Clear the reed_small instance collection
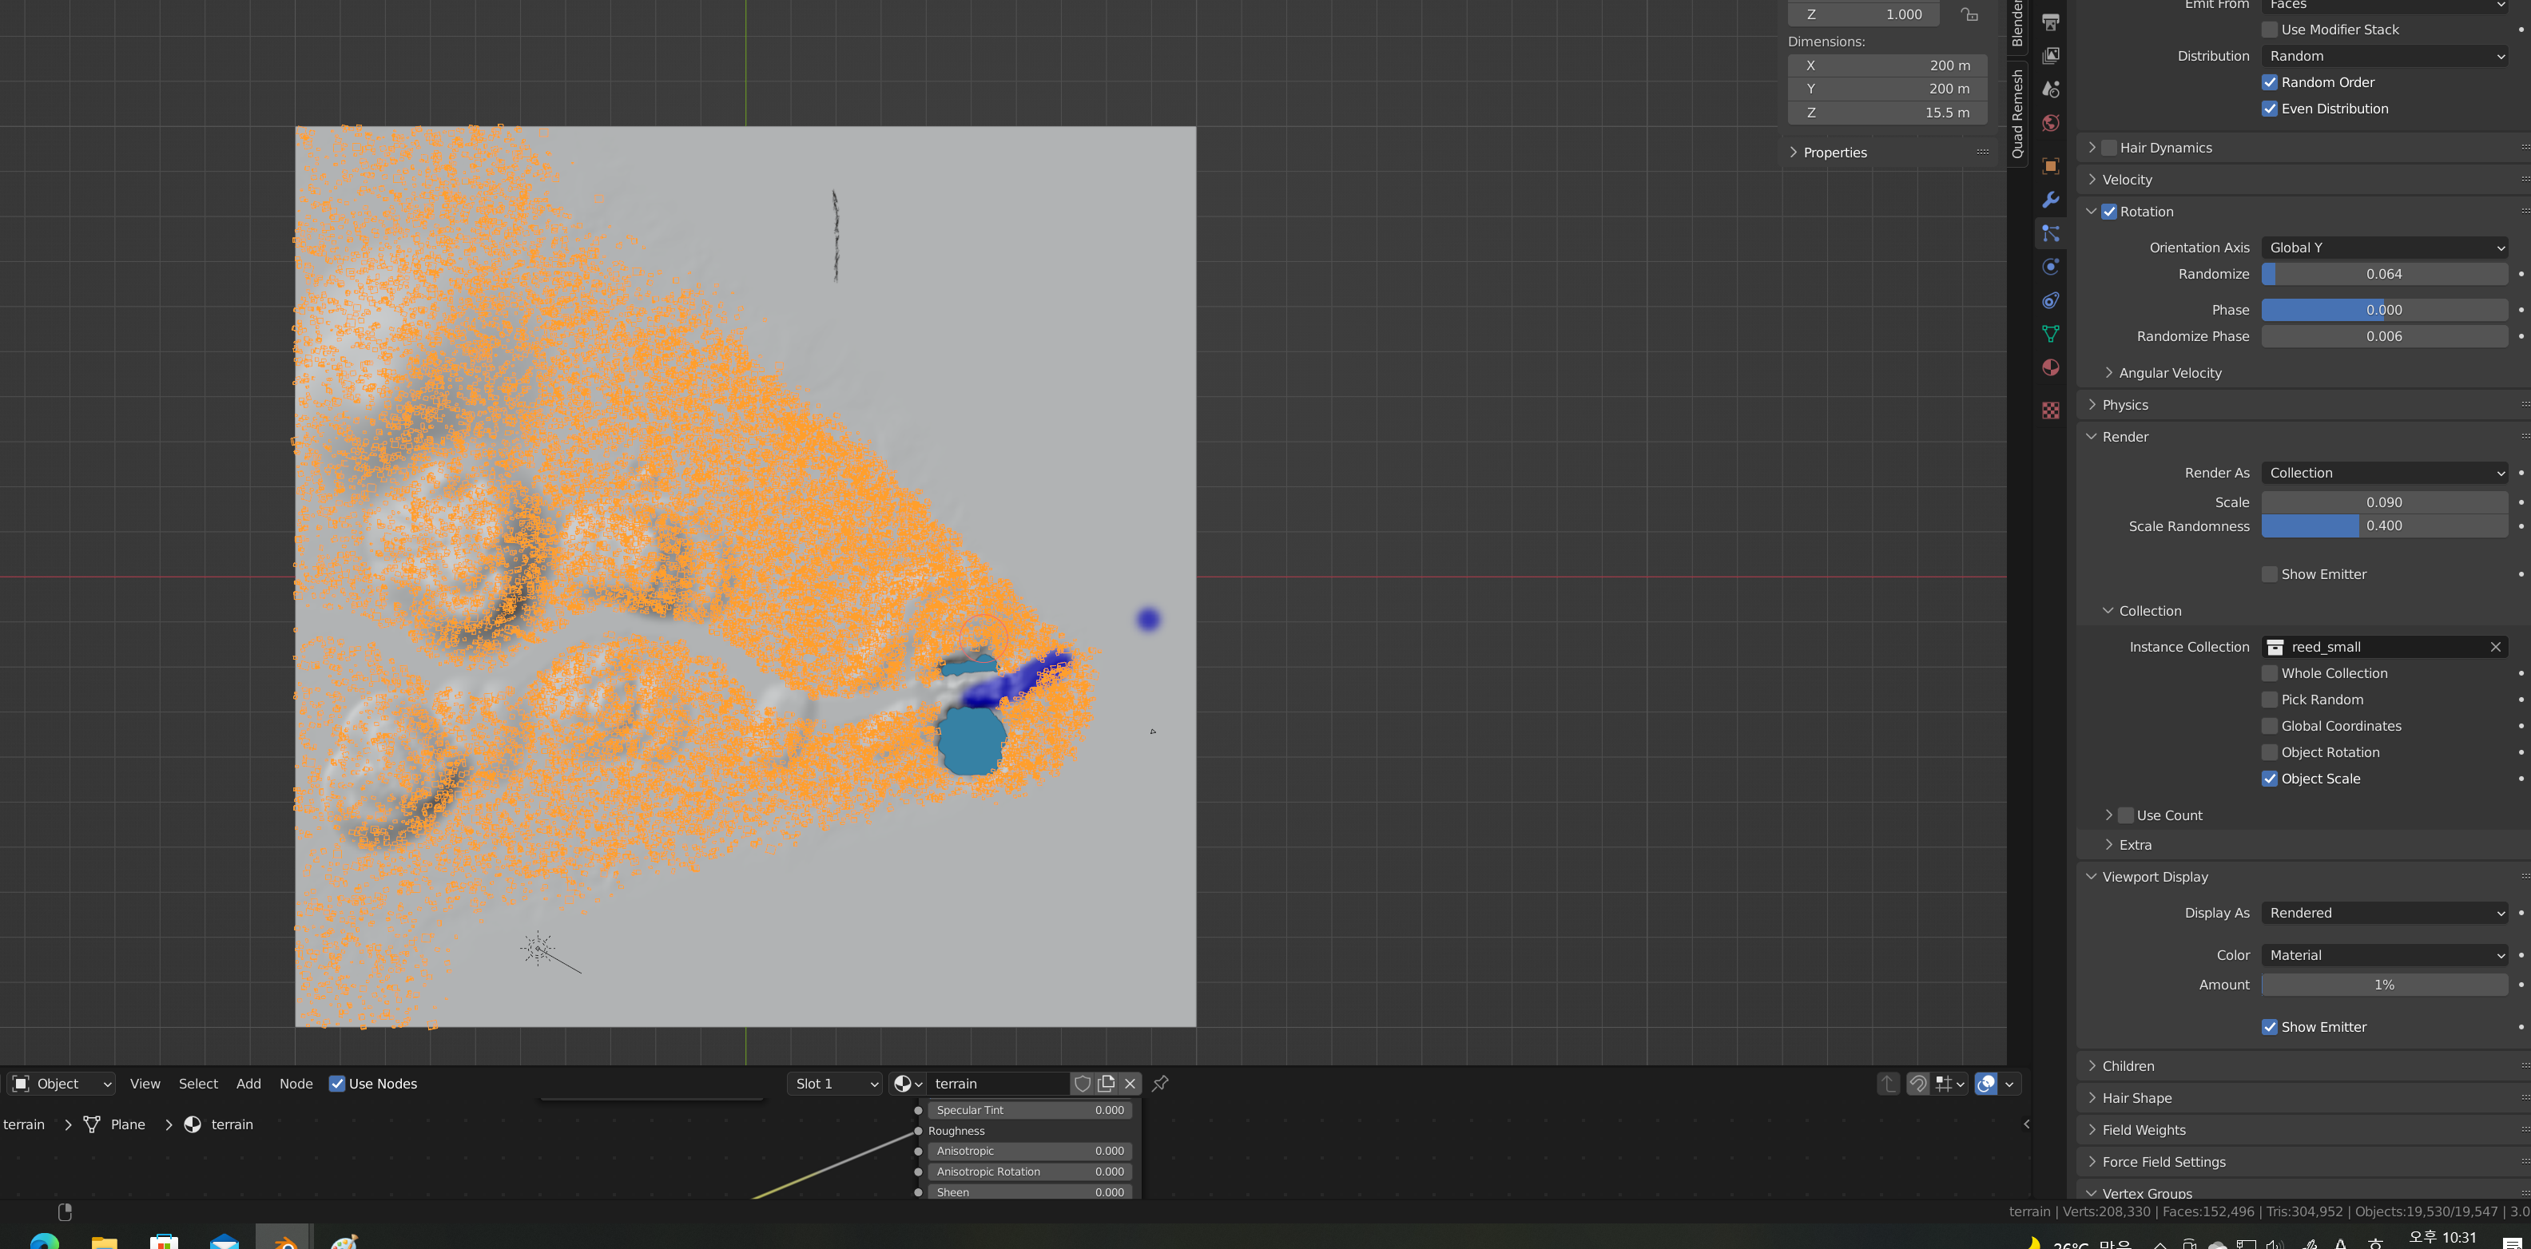The width and height of the screenshot is (2531, 1249). click(2494, 646)
